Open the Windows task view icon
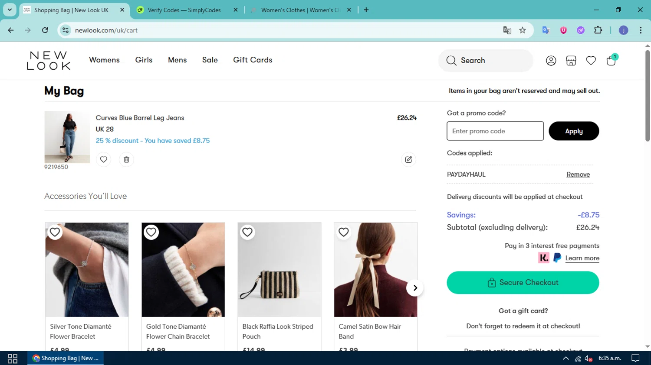The image size is (651, 365). pyautogui.click(x=13, y=359)
